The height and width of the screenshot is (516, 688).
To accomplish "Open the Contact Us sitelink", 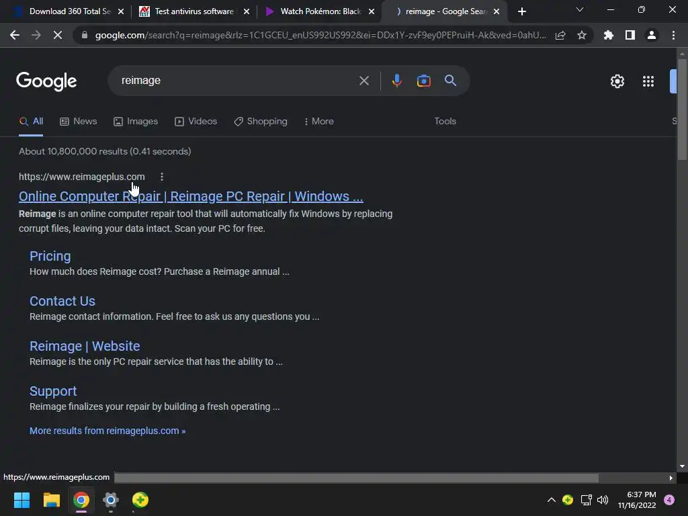I will [62, 301].
